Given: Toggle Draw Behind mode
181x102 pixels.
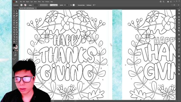Looking at the screenshot, I should (16, 53).
